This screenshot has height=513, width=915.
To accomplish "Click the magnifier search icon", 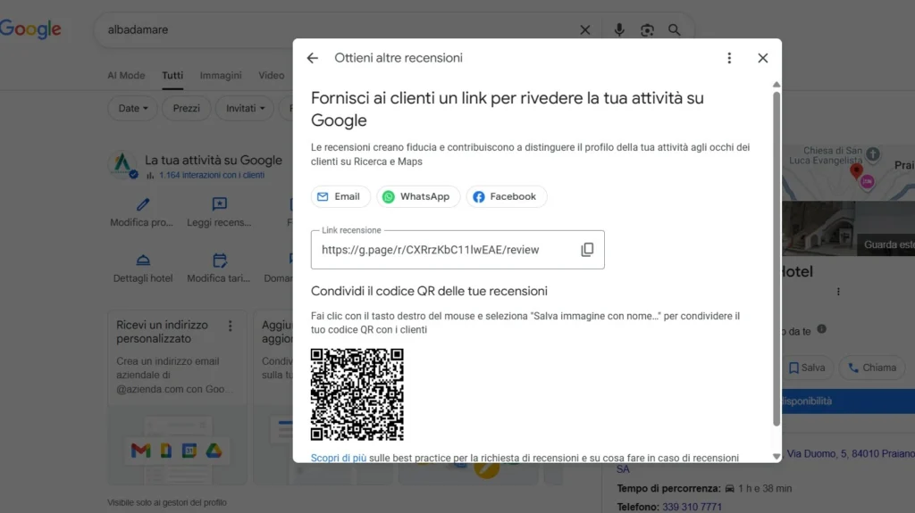I will [674, 29].
